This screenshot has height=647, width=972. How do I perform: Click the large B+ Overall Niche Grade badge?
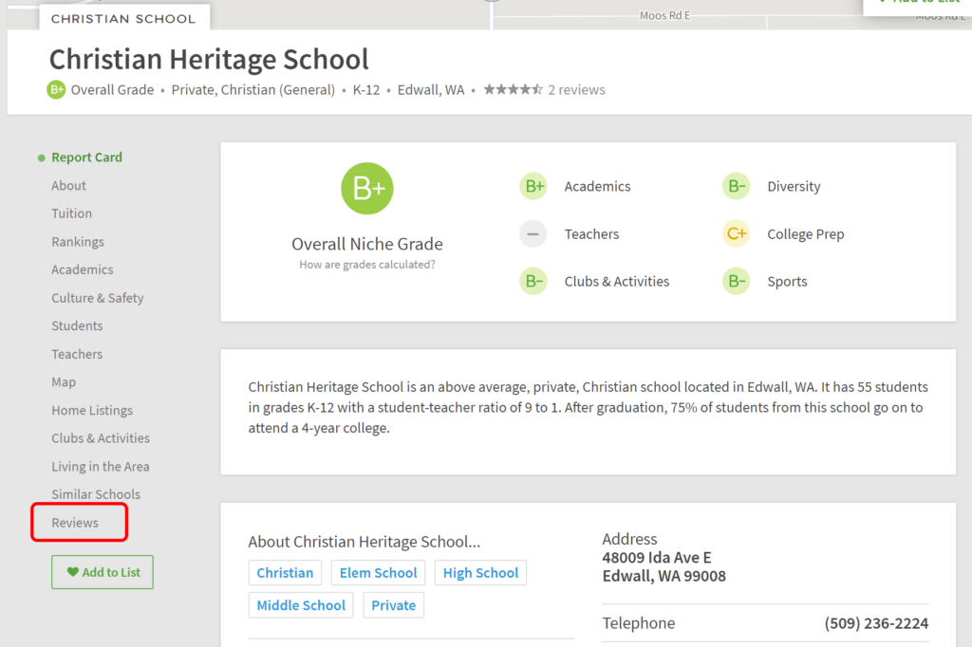pyautogui.click(x=367, y=189)
